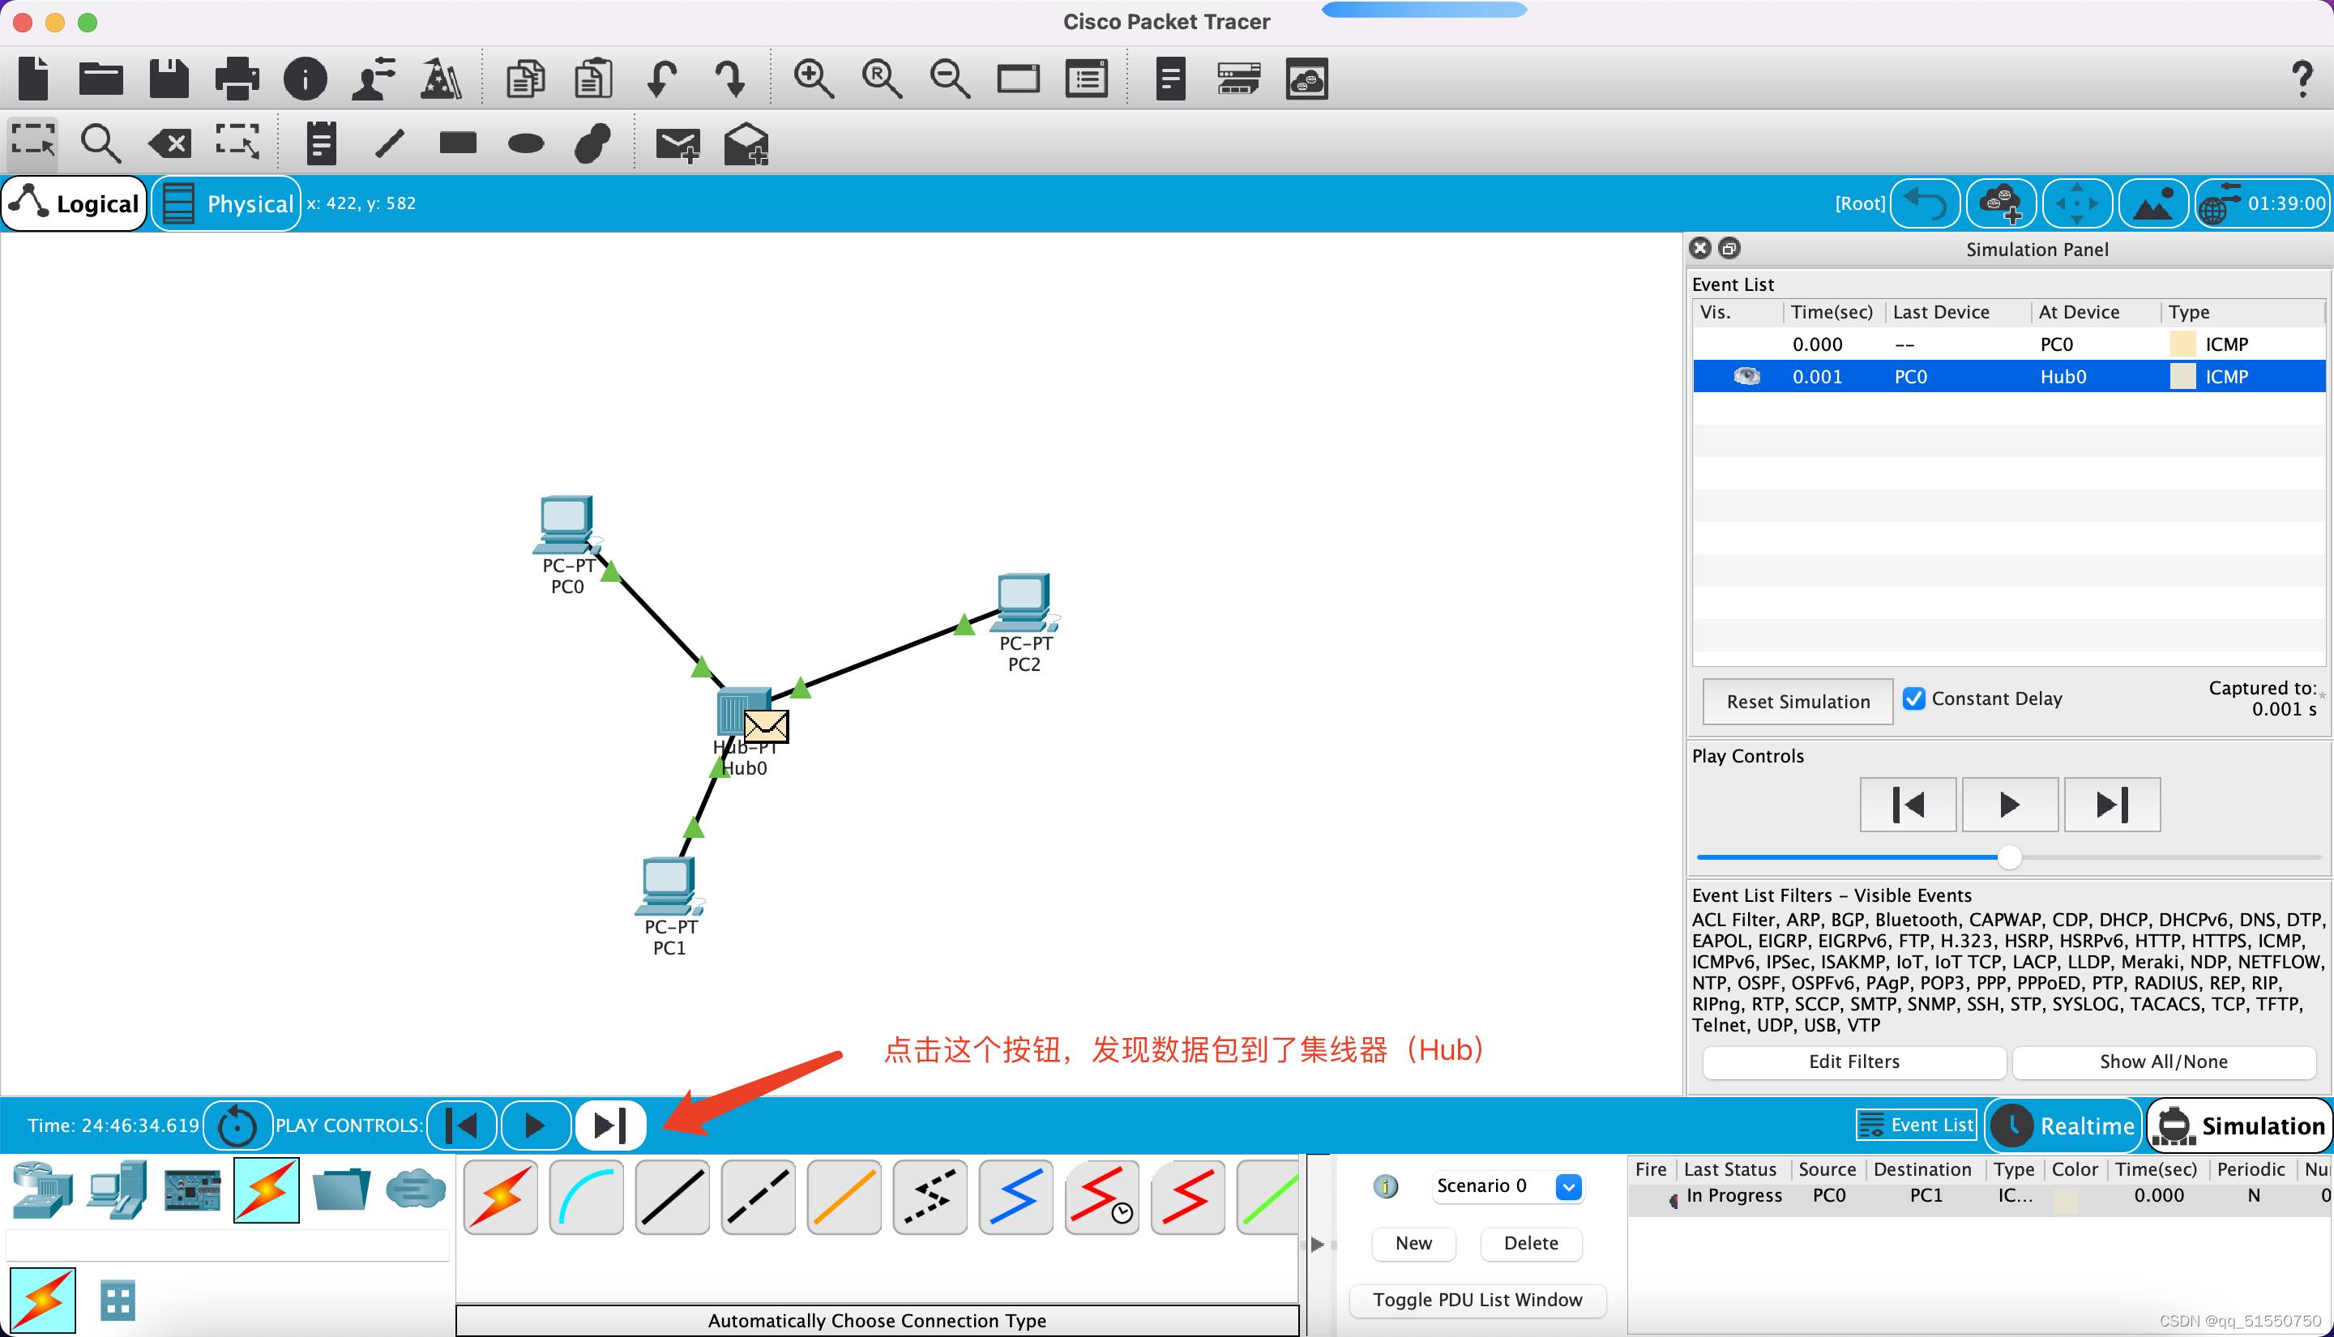Go back in Simulation Panel controls
Screen dimensions: 2334x1337
click(1908, 805)
